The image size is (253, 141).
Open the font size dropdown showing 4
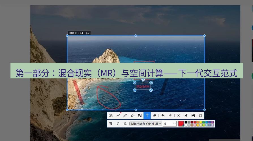coord(170,124)
